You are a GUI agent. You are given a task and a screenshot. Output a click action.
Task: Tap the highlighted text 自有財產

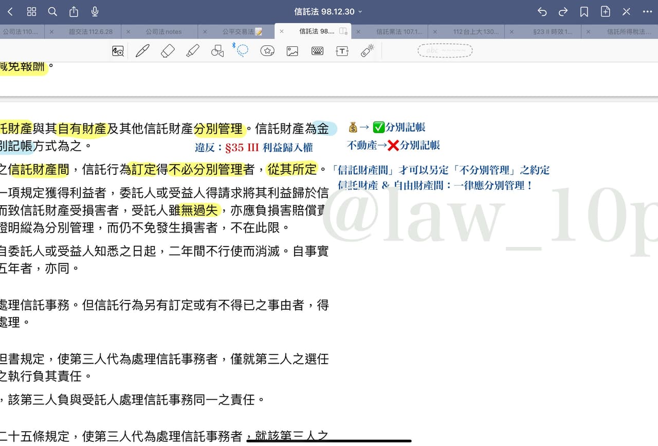click(x=82, y=129)
